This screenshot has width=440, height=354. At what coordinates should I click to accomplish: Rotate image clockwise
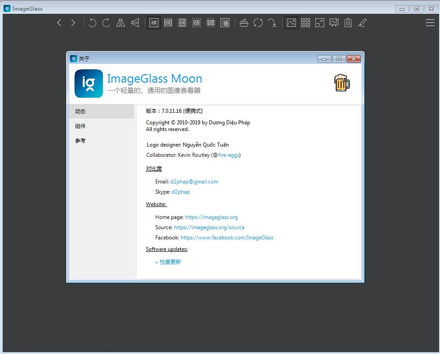click(106, 23)
